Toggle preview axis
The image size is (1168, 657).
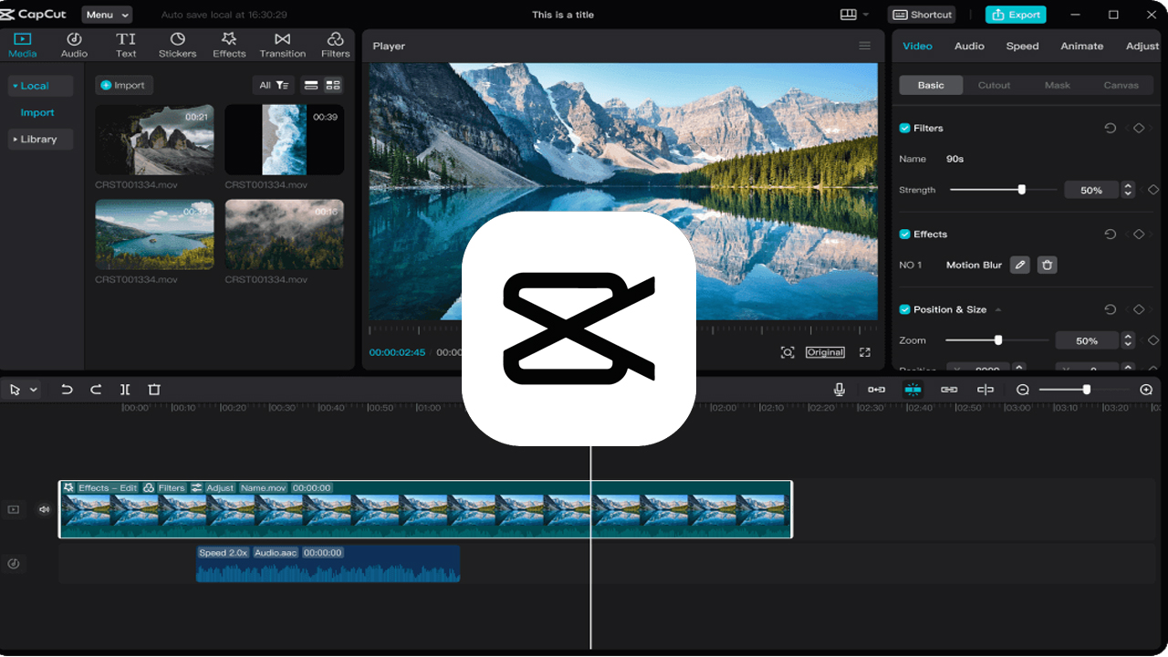(985, 390)
